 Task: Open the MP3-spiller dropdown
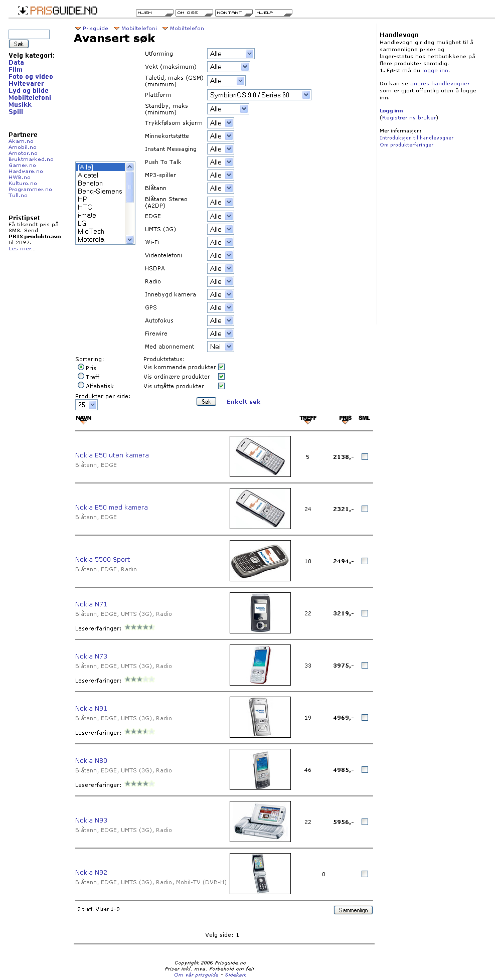221,175
